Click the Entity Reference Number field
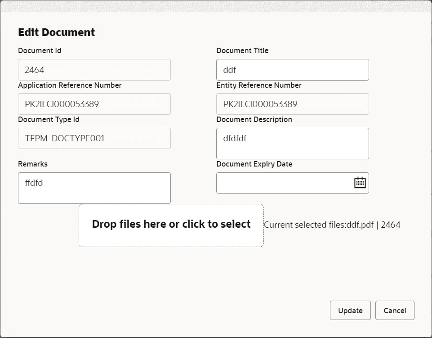The image size is (432, 338). (292, 104)
